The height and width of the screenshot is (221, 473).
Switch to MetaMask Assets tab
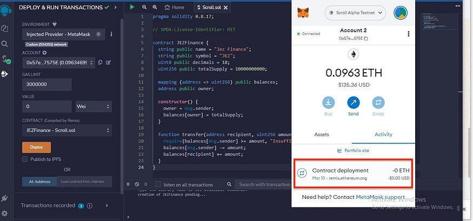[x=322, y=134]
